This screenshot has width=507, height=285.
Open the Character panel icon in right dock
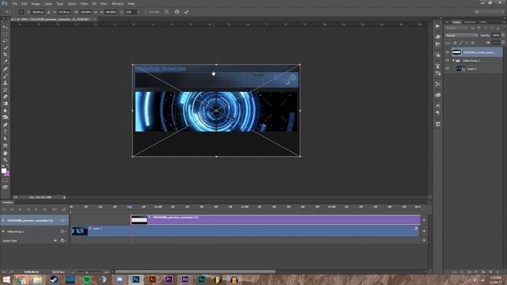438,105
